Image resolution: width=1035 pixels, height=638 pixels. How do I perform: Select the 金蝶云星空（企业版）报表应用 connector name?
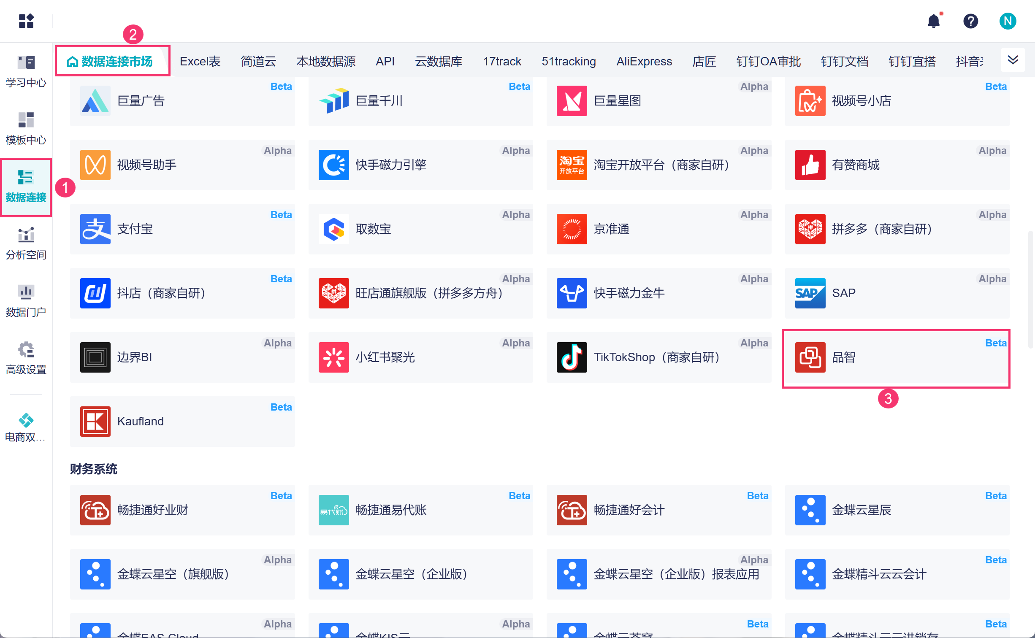coord(677,574)
